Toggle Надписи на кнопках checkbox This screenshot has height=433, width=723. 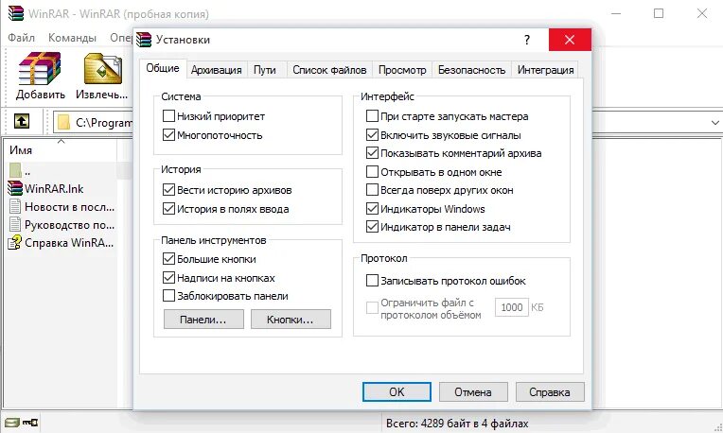[x=168, y=278]
